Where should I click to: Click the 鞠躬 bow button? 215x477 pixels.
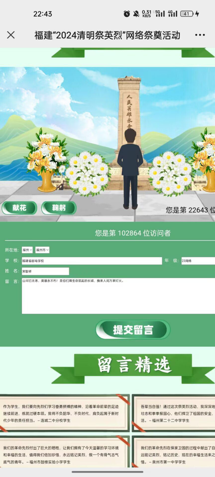(x=59, y=208)
